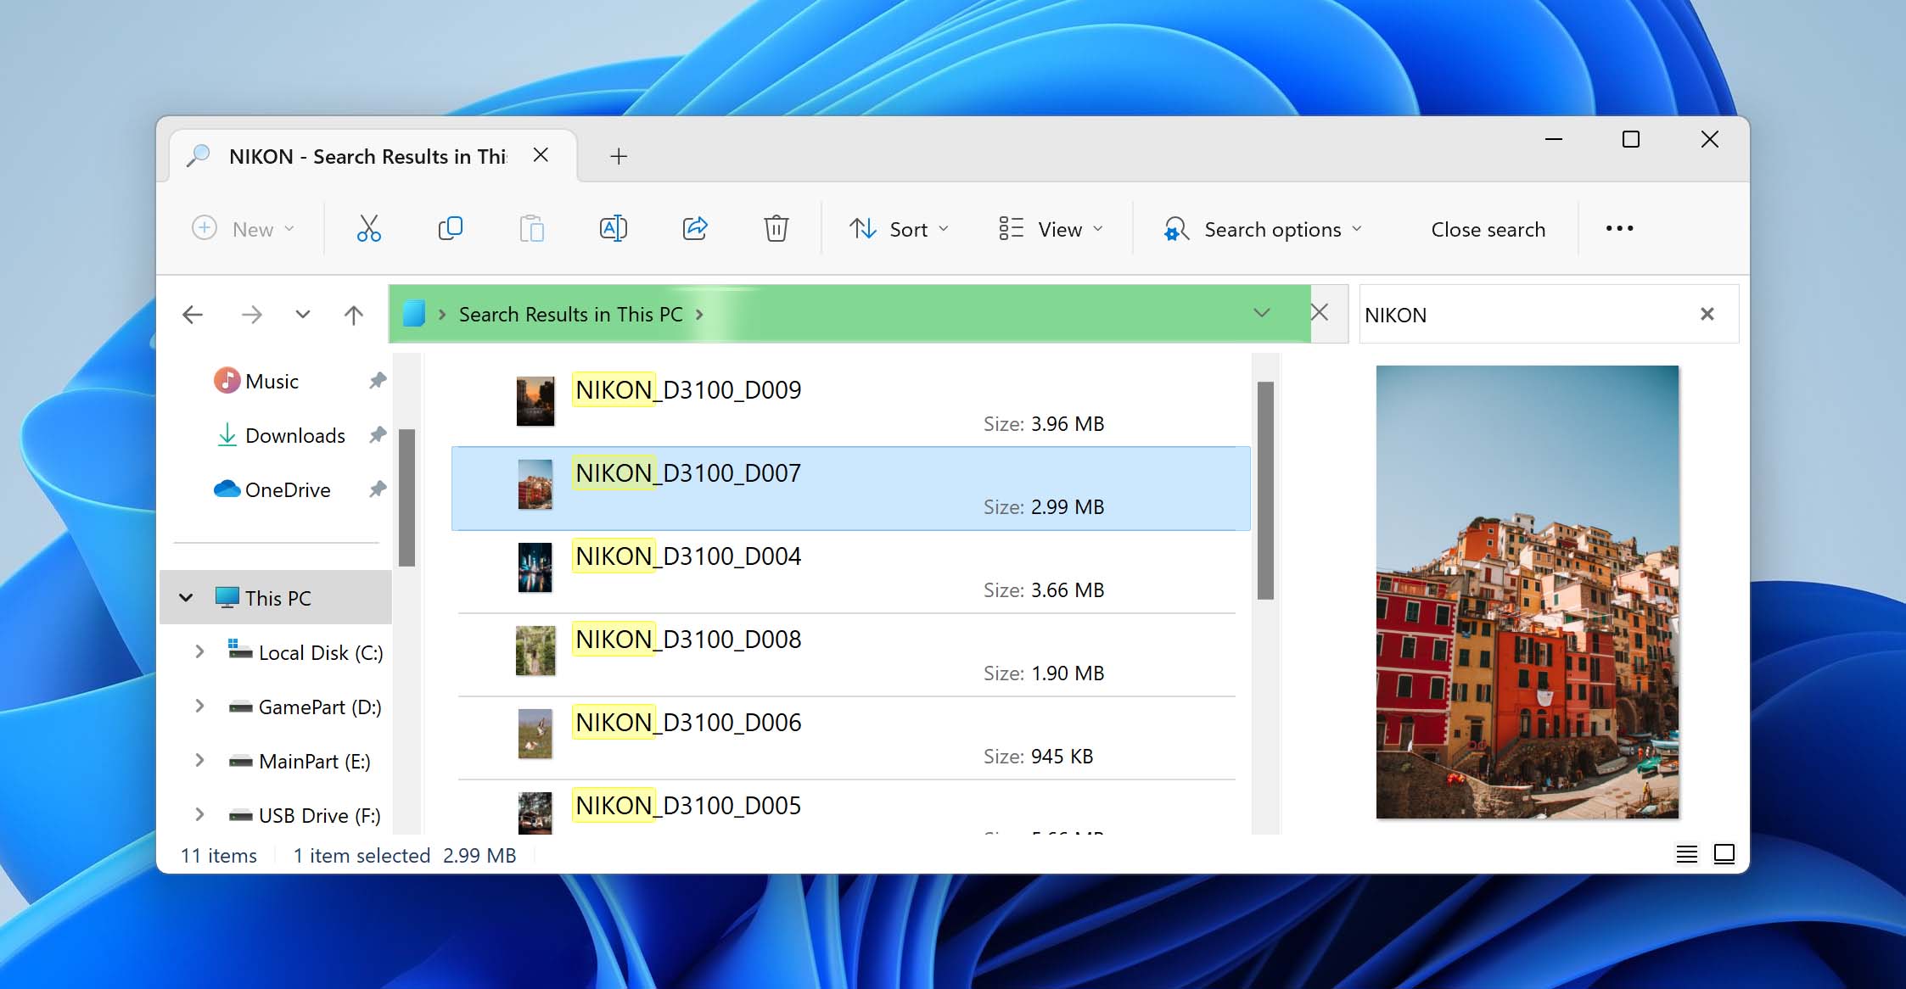Go forward with the right arrow
Image resolution: width=1906 pixels, height=989 pixels.
pos(251,315)
